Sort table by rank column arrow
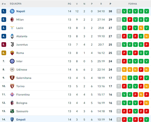Viewport: 151px width, 122px height. (x=5, y=4)
